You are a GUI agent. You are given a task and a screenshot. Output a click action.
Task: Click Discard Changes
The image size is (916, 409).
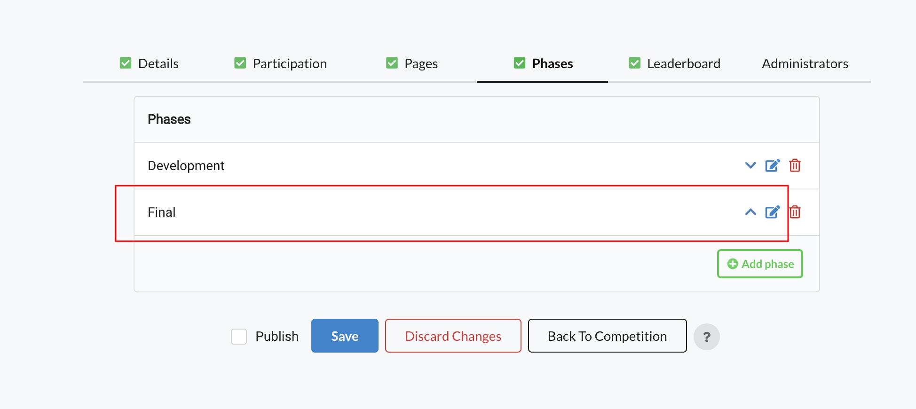coord(453,336)
